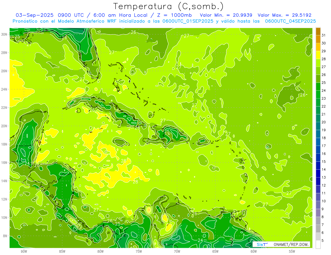Image resolution: width=331 pixels, height=255 pixels.
Task: Click the 55W longitude label
Action: click(292, 251)
